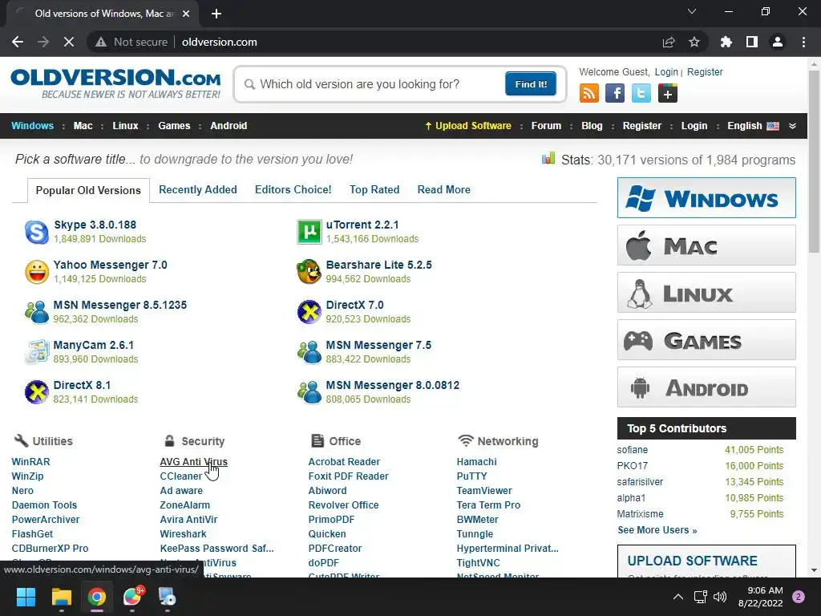Open TeamViewer networking link
Screen dimensions: 821x616
tap(484, 490)
